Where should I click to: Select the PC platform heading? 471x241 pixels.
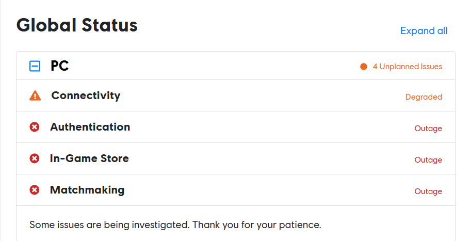(59, 66)
